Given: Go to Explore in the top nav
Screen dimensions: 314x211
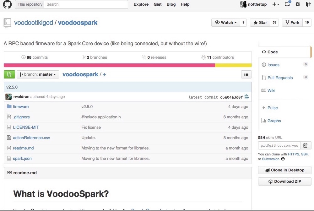Looking at the screenshot, I should coord(141,4).
